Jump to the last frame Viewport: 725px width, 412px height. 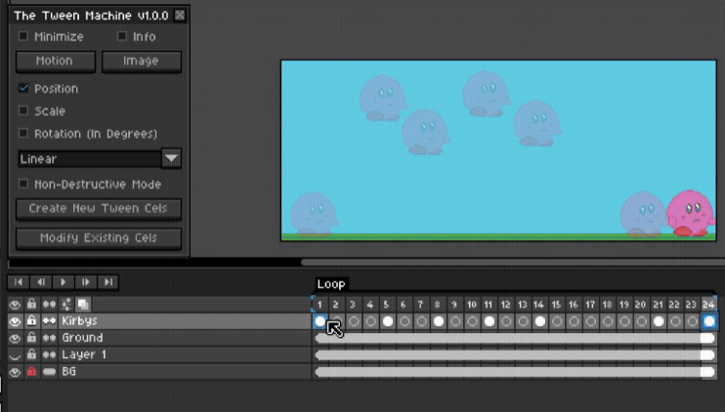pyautogui.click(x=108, y=282)
